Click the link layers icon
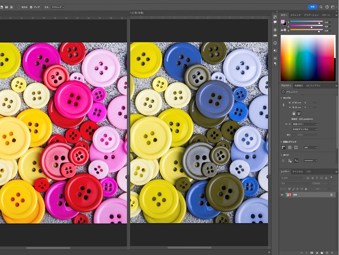The width and height of the screenshot is (339, 255). 301,253
